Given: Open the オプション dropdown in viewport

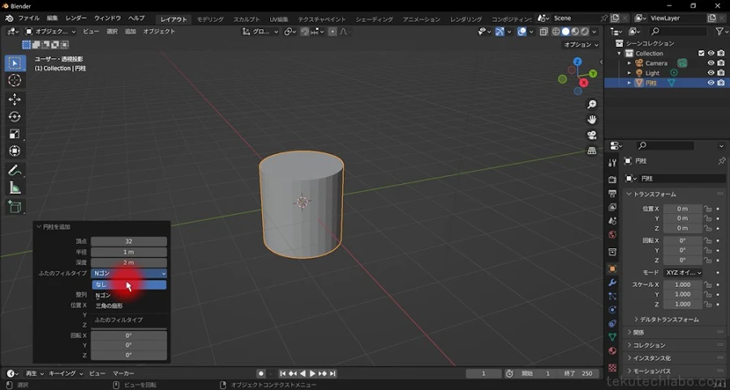Looking at the screenshot, I should [581, 45].
